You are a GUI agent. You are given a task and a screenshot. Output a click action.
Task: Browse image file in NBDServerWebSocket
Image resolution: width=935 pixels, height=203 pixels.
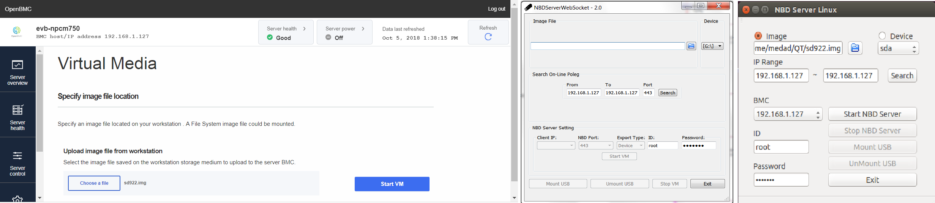(691, 46)
